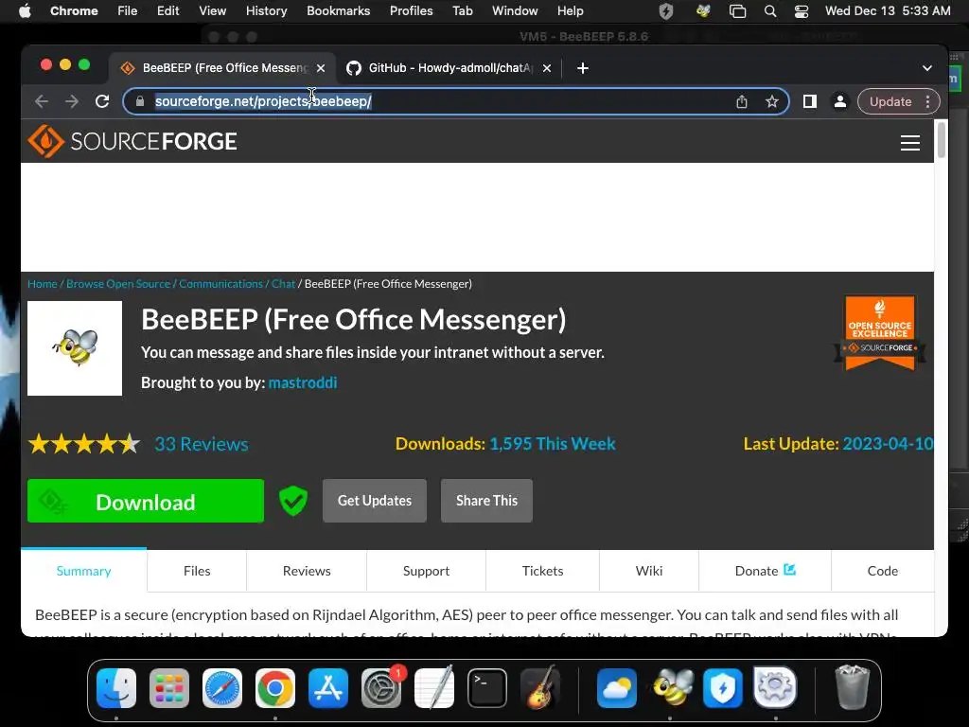969x727 pixels.
Task: Click the 2023-04-10 last update link
Action: coord(888,444)
